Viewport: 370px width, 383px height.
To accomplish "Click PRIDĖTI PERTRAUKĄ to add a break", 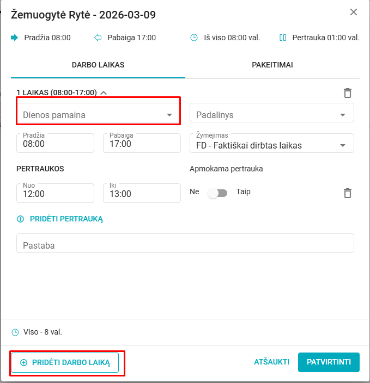I will (60, 219).
